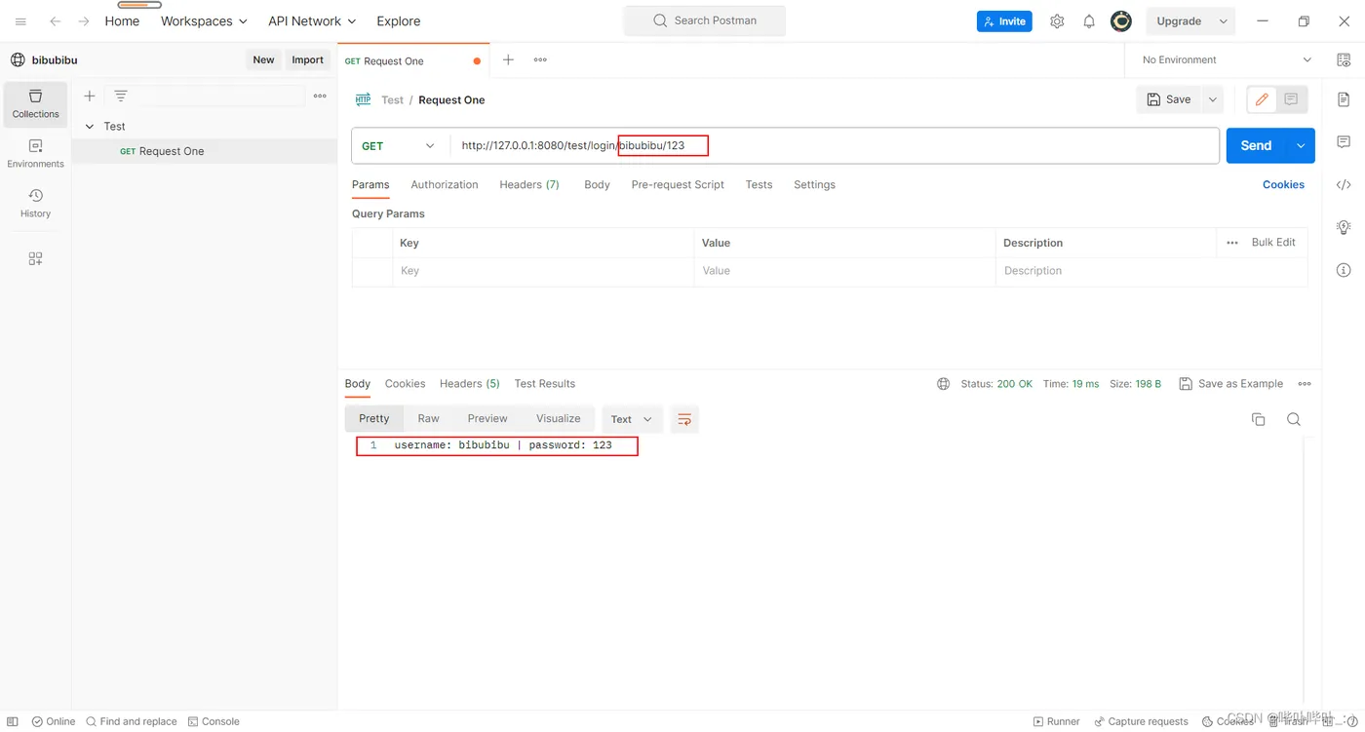Open the request info icon
The image size is (1365, 732).
pos(1344,270)
